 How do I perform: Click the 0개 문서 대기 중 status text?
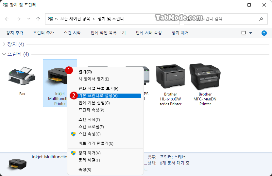pyautogui.click(x=175, y=163)
